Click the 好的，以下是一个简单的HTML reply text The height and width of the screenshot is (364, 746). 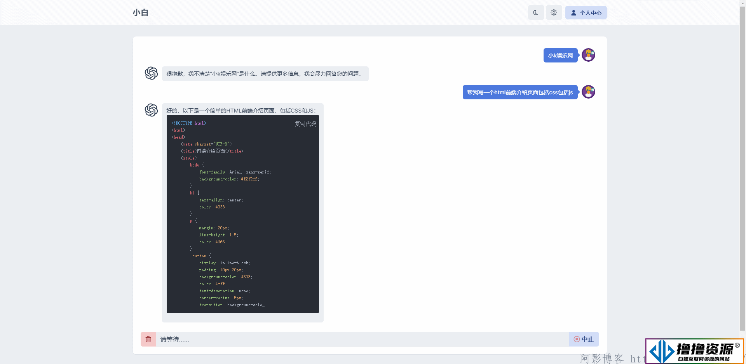pyautogui.click(x=241, y=111)
